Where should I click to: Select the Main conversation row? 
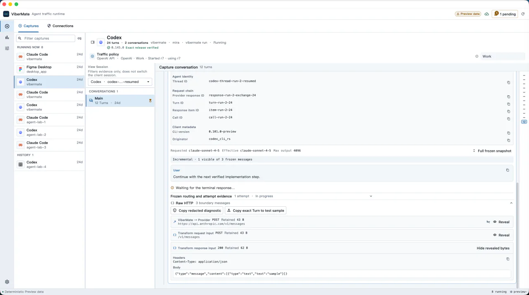point(120,101)
